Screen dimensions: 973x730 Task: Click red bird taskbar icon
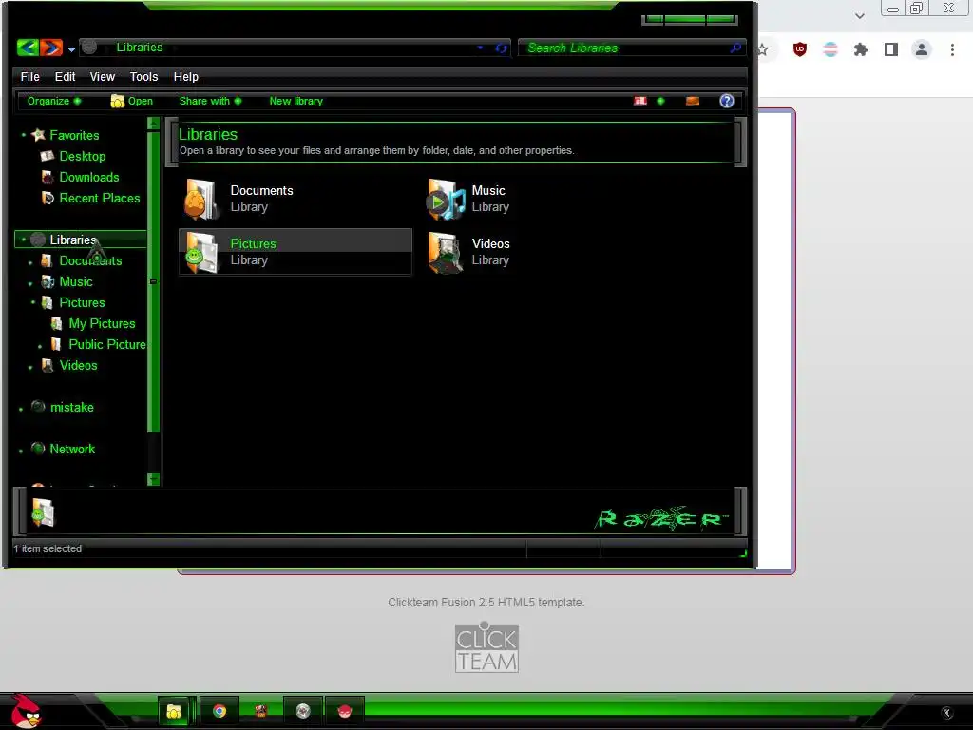344,711
